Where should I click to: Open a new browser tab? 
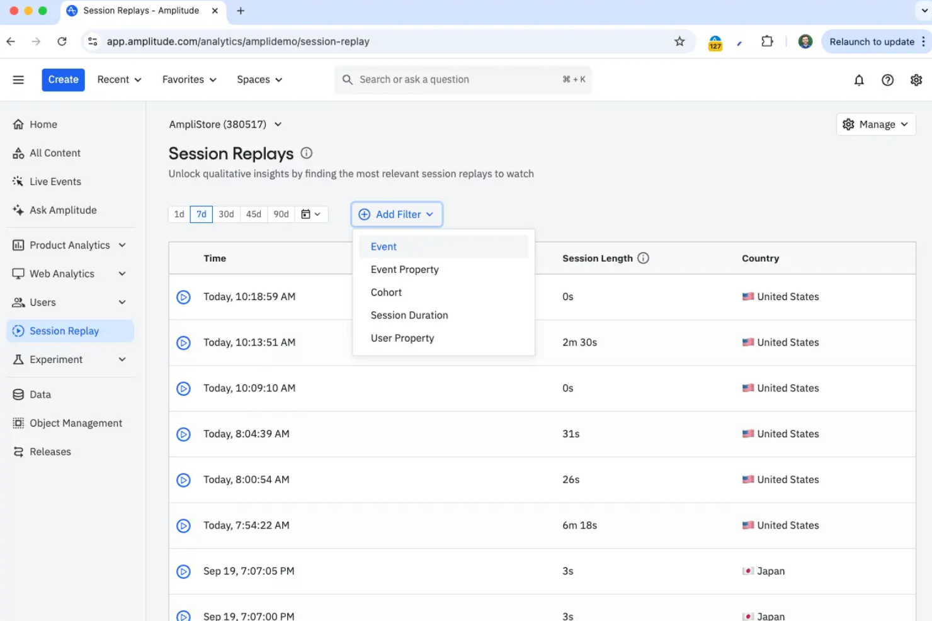click(241, 11)
